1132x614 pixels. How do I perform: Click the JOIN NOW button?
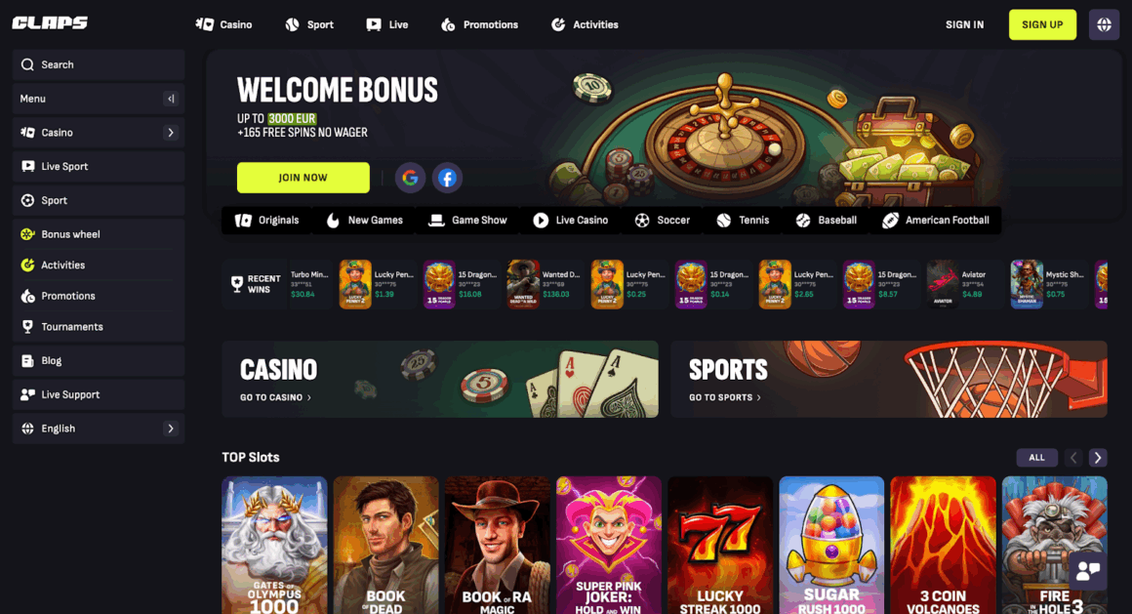click(x=303, y=178)
